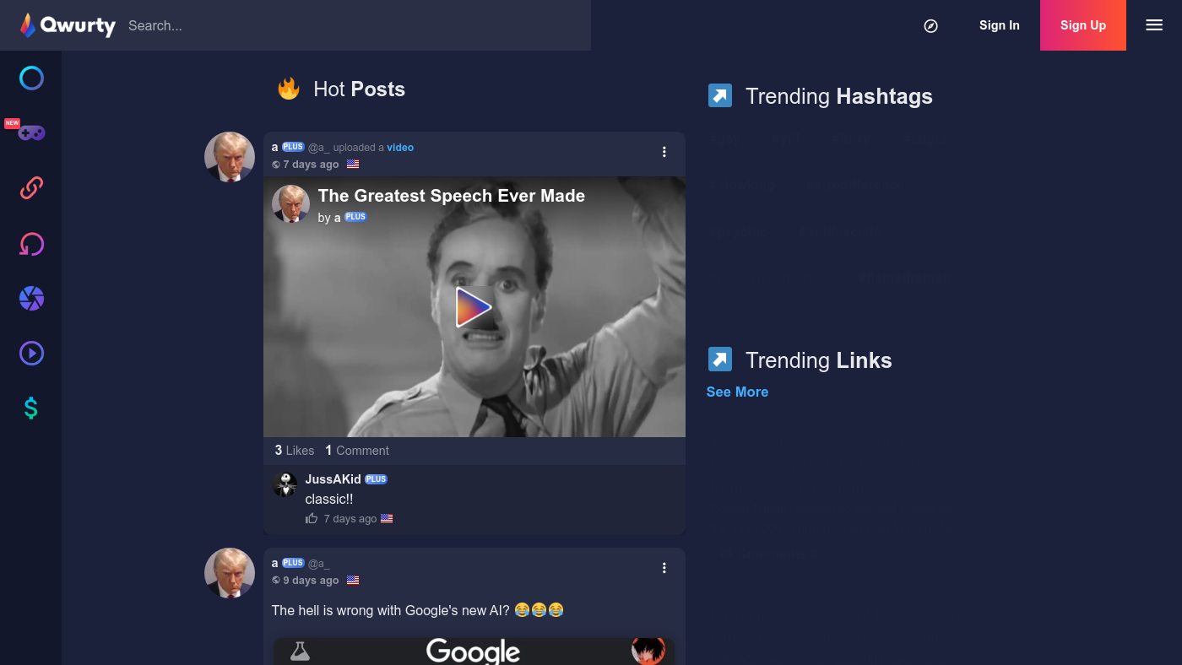Viewport: 1182px width, 665px height.
Task: Click See More under Trending Links
Action: coord(737,392)
